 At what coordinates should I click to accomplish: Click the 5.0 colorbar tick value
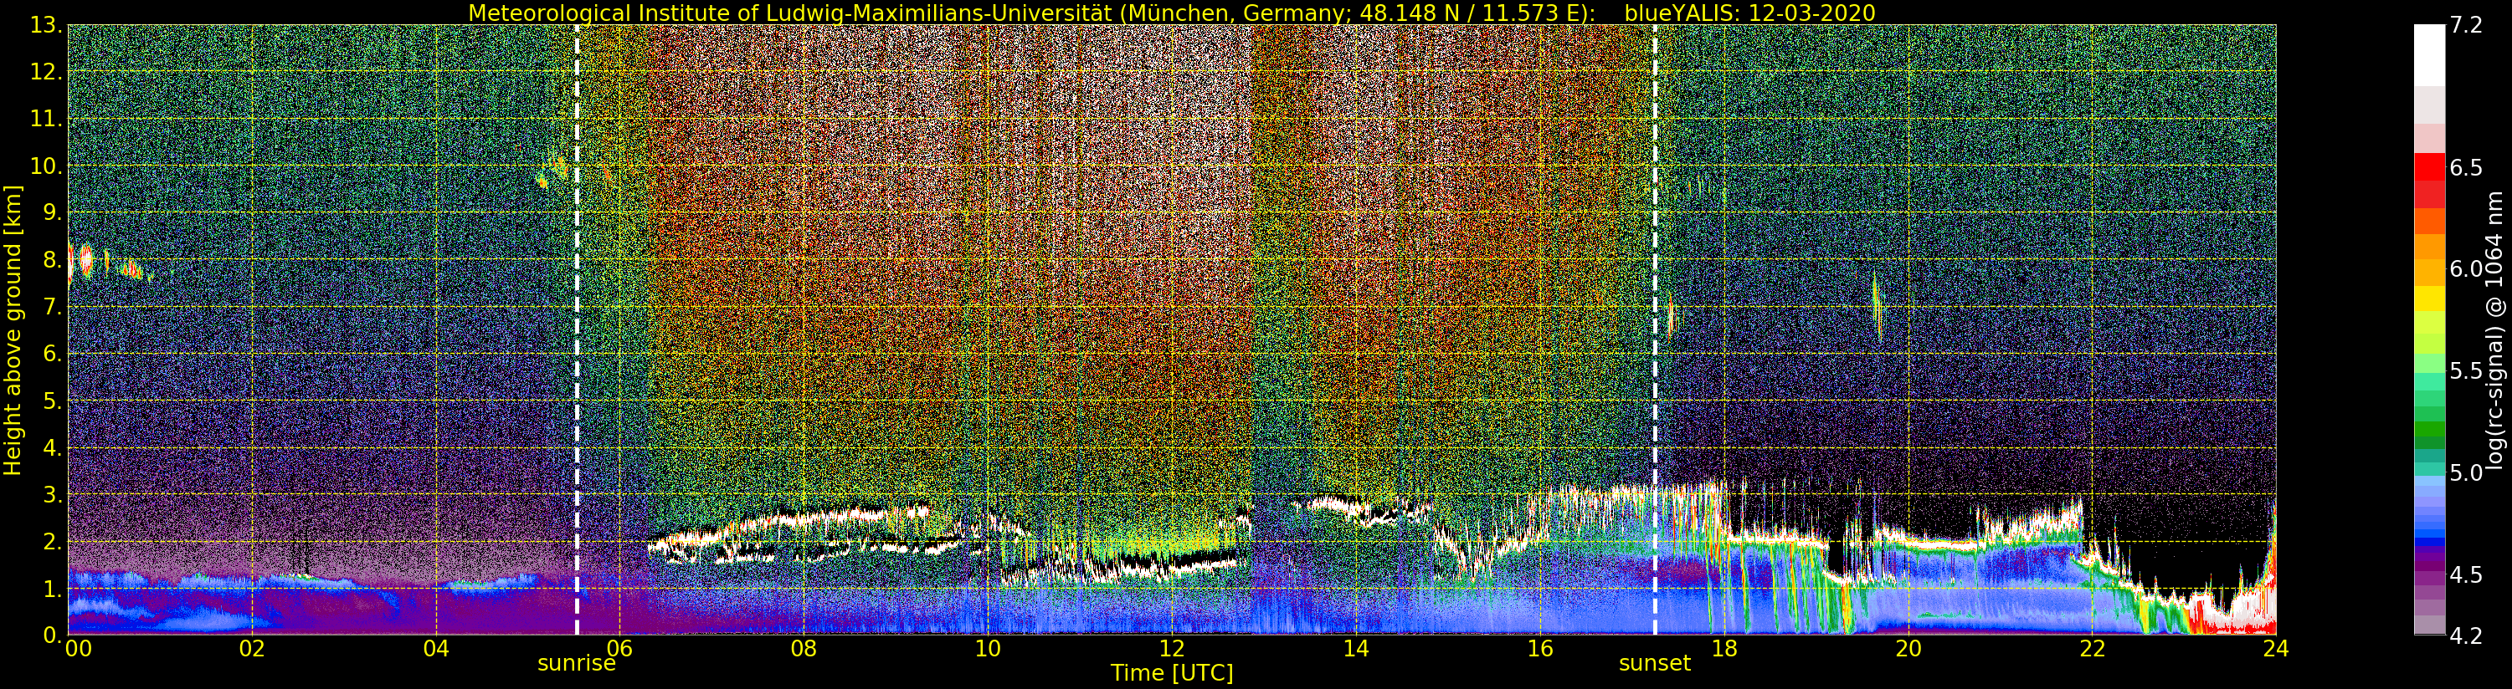tap(2465, 472)
